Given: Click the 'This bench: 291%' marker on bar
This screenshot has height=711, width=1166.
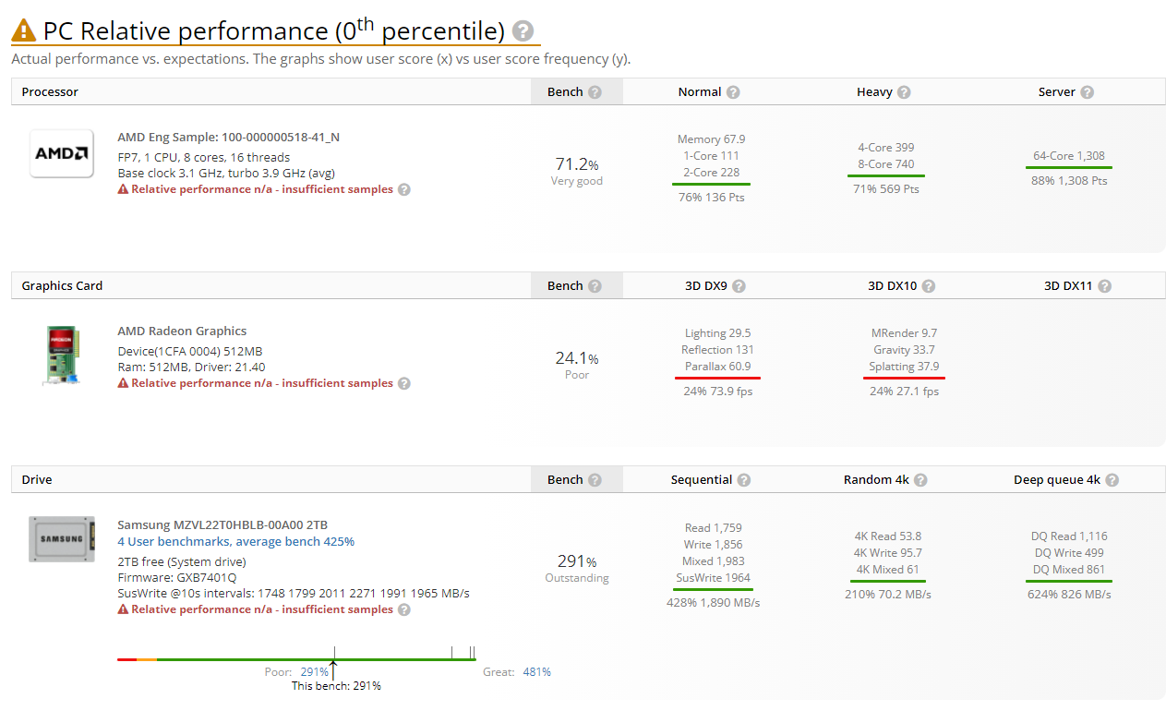Looking at the screenshot, I should click(334, 663).
